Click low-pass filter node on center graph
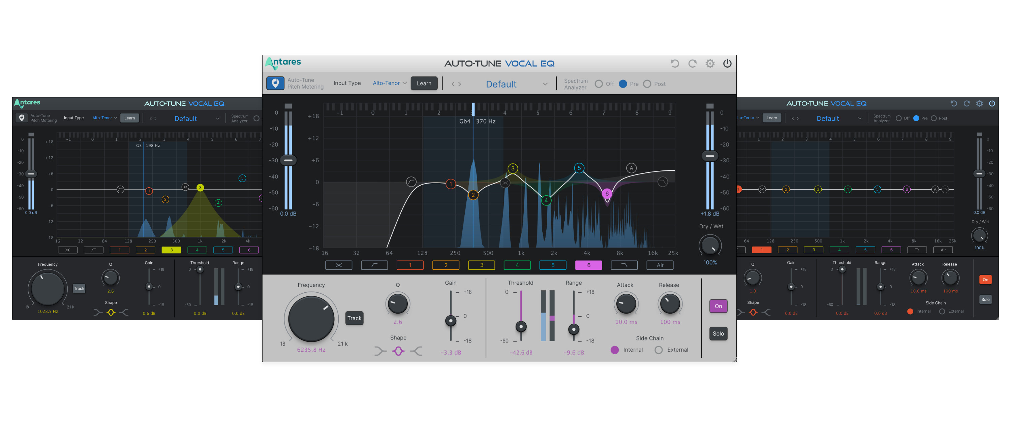Viewport: 1011px width, 421px height. click(x=663, y=182)
